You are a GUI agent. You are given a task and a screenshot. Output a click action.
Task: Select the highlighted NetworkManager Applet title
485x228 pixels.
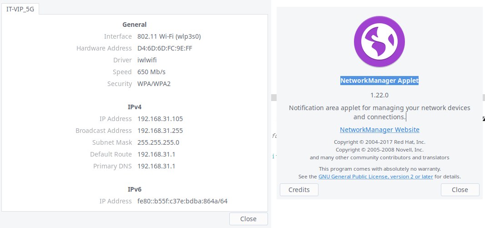point(379,81)
